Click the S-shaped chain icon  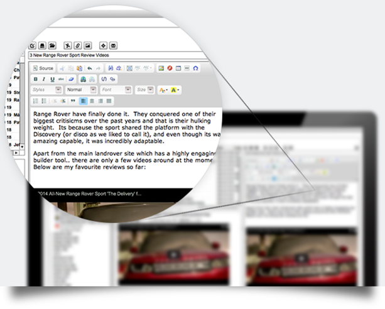tap(104, 79)
